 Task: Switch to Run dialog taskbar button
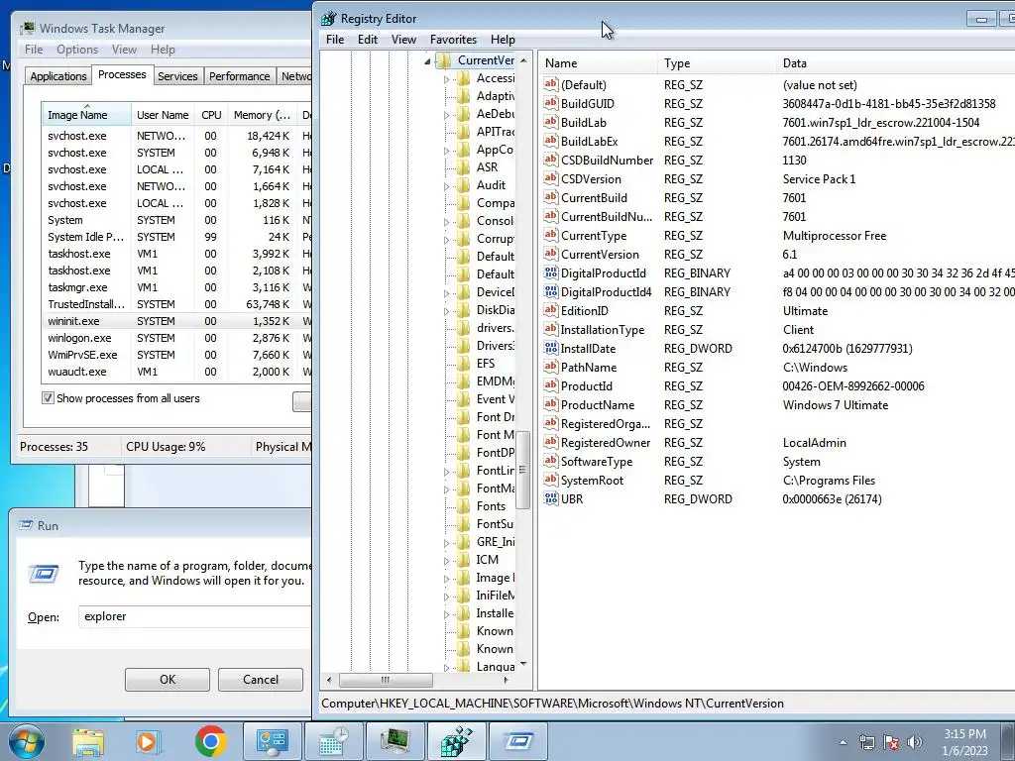(517, 741)
